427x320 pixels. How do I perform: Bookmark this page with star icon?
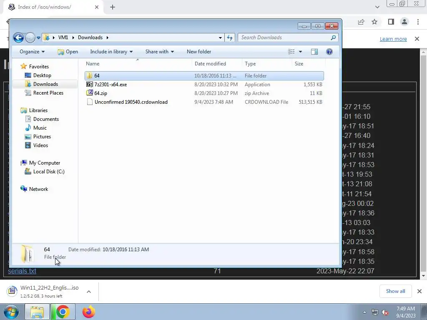(374, 22)
